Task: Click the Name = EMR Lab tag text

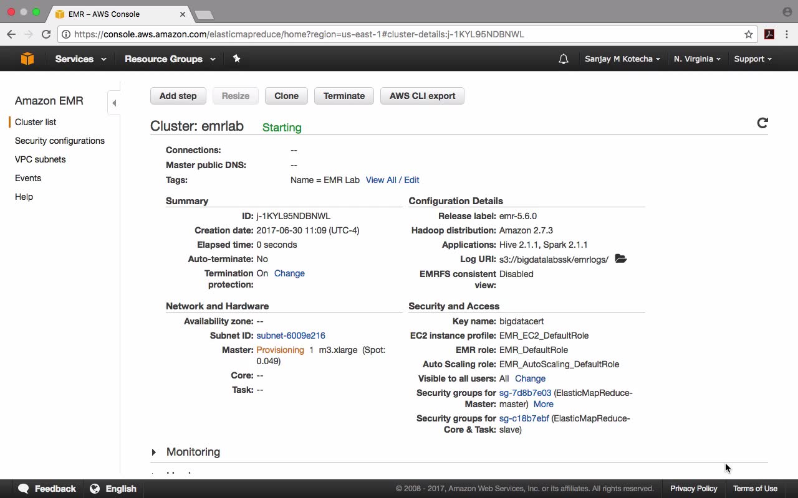Action: pos(325,180)
